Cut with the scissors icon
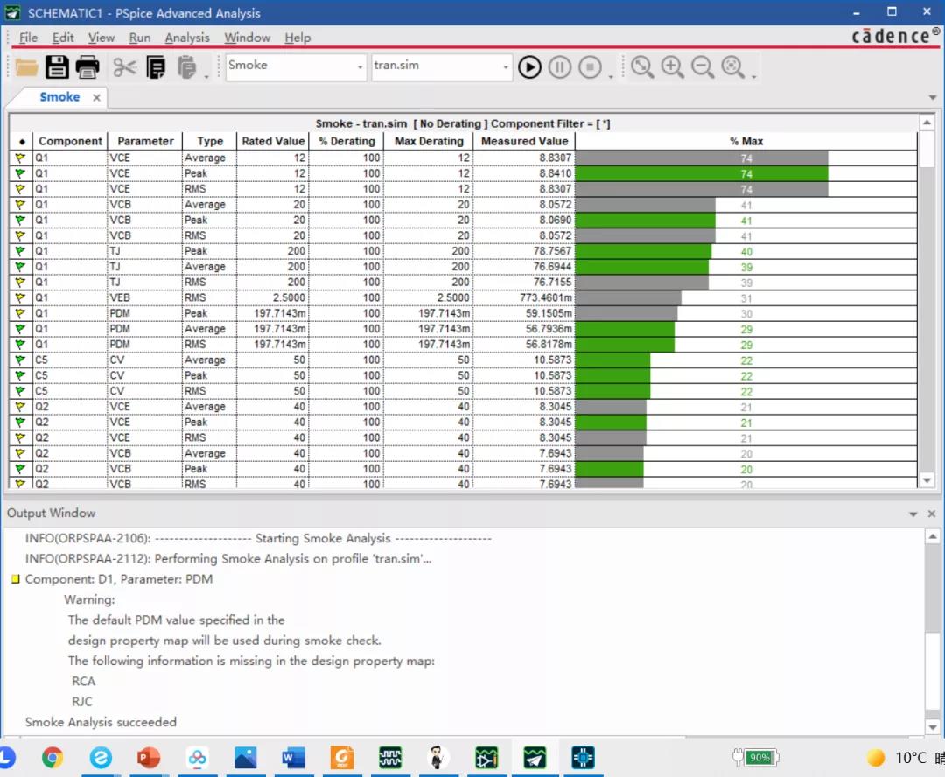The width and height of the screenshot is (945, 777). point(124,67)
